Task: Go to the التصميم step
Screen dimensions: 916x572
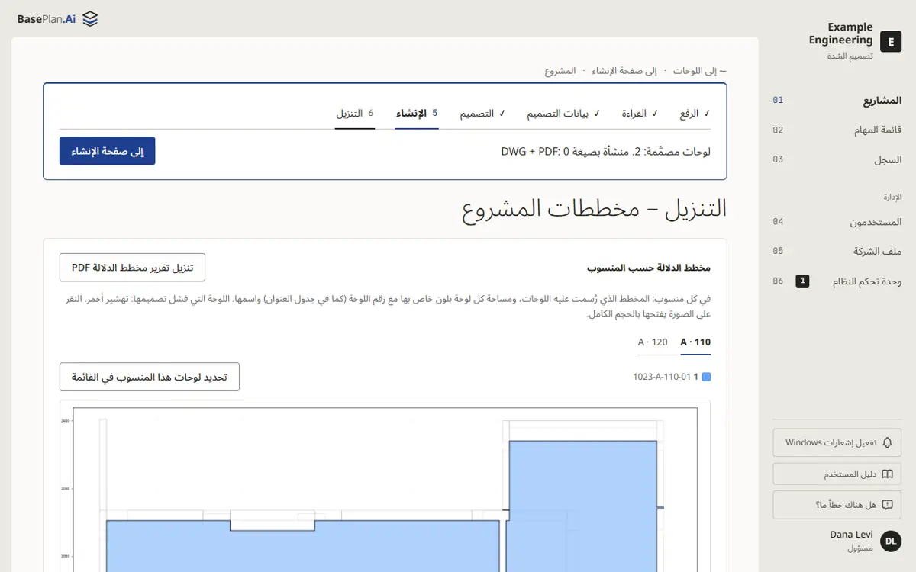Action: pyautogui.click(x=482, y=114)
